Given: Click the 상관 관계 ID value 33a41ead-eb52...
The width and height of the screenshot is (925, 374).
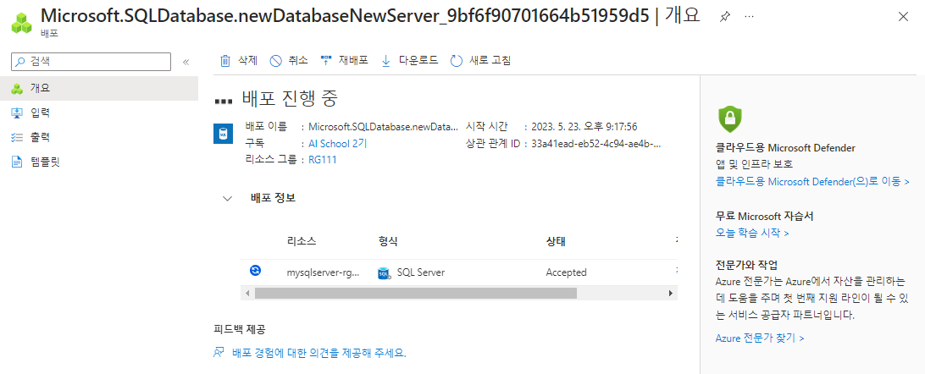Looking at the screenshot, I should click(x=596, y=143).
